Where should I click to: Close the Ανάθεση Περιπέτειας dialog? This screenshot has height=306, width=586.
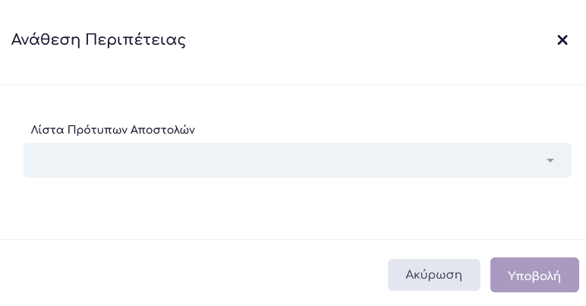pyautogui.click(x=562, y=39)
